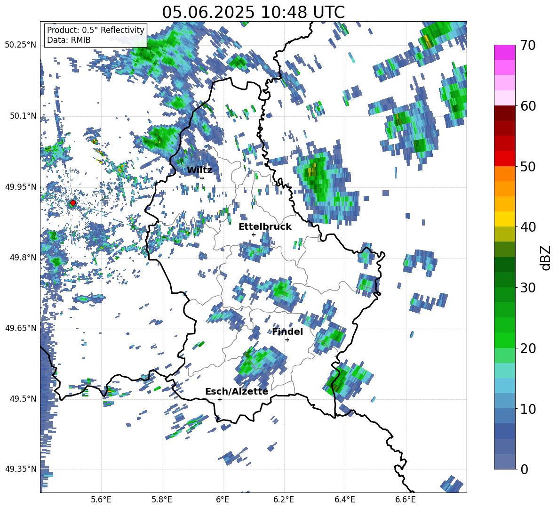The image size is (557, 509).
Task: Click the Findel station label
Action: tap(288, 331)
